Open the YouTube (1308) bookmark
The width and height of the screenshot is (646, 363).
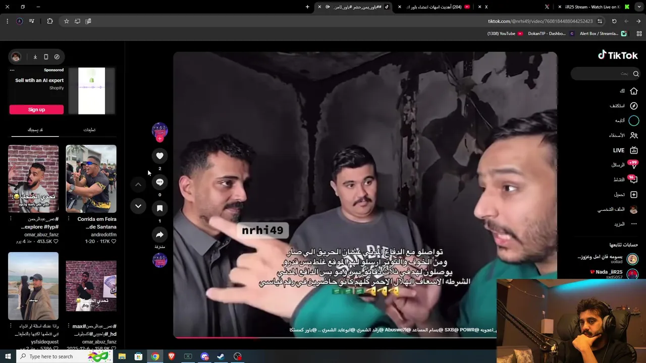point(505,34)
